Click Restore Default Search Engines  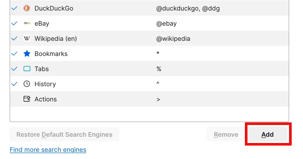[64, 135]
